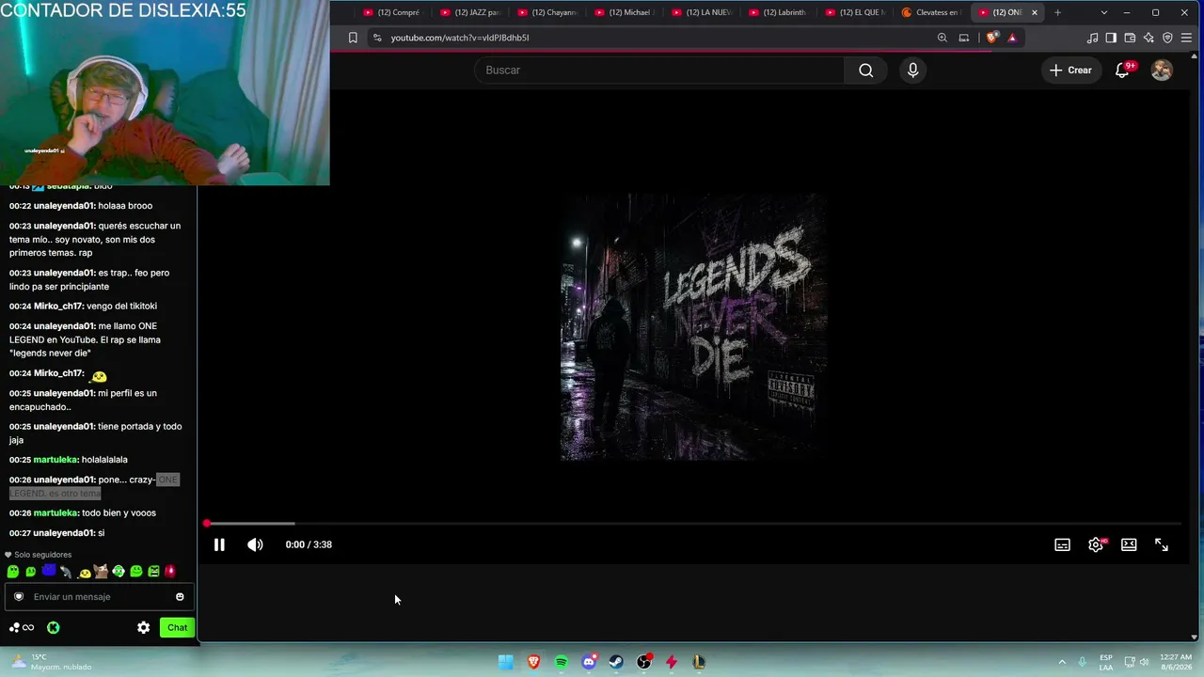Open the zoom control in address bar
Image resolution: width=1204 pixels, height=677 pixels.
pyautogui.click(x=942, y=38)
